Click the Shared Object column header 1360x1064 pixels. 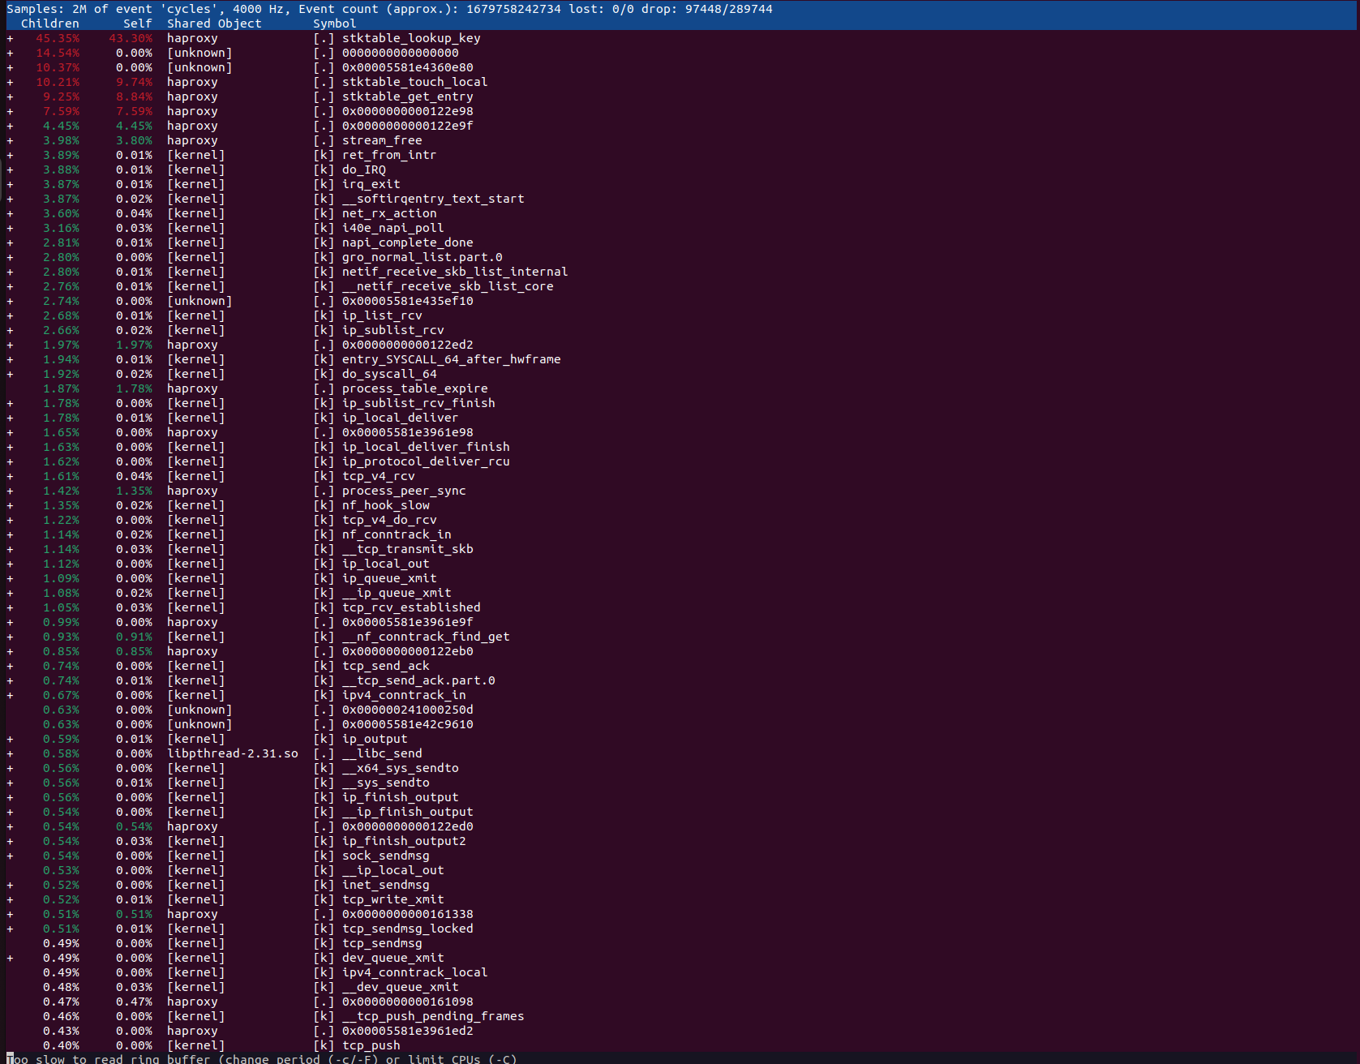213,23
